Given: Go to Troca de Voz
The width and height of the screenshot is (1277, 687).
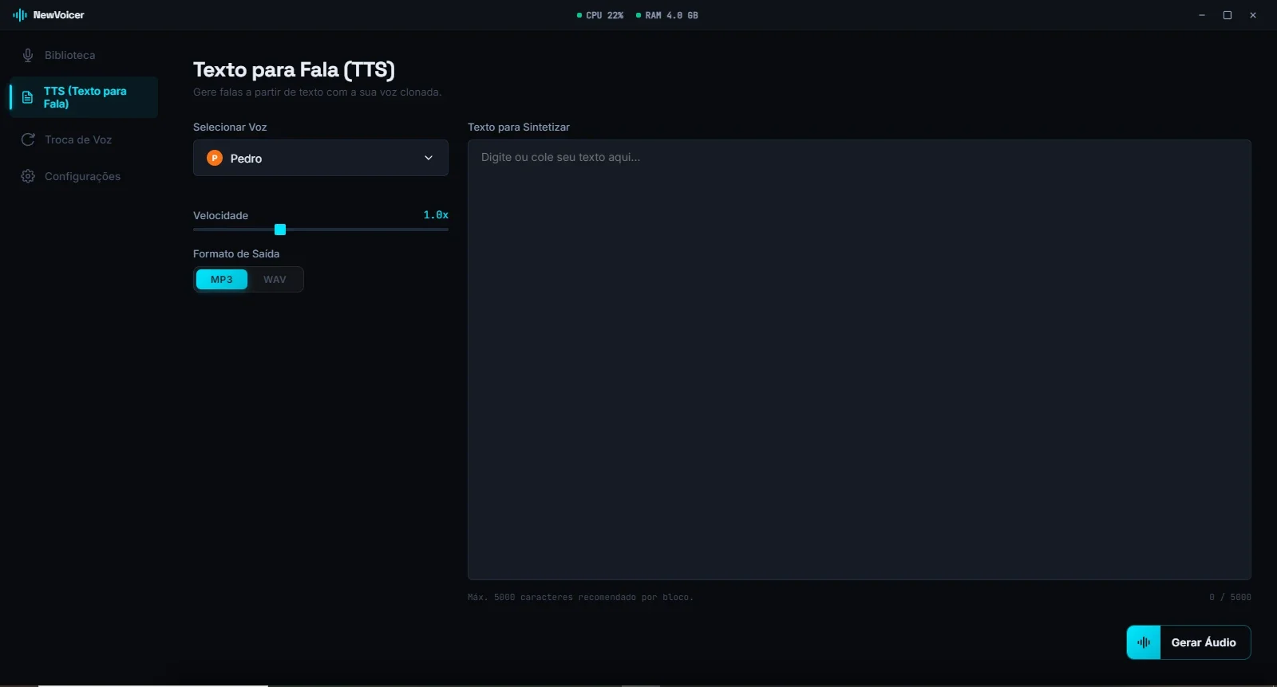Looking at the screenshot, I should coord(84,139).
